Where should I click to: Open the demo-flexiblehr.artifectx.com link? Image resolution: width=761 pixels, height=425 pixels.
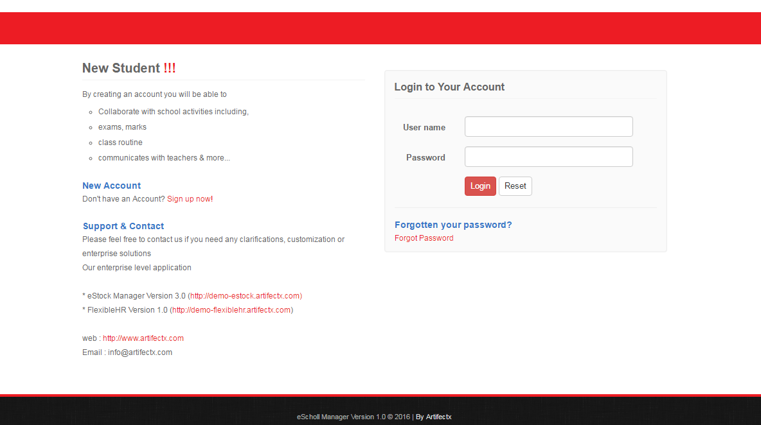tap(232, 310)
